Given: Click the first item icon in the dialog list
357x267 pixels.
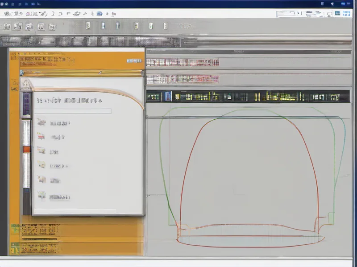Looking at the screenshot, I should 41,122.
